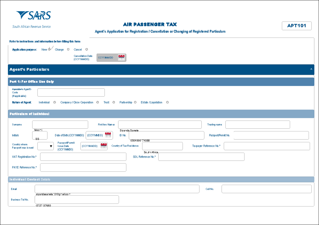
Task: Click the Initials input field
Action: coord(40,135)
